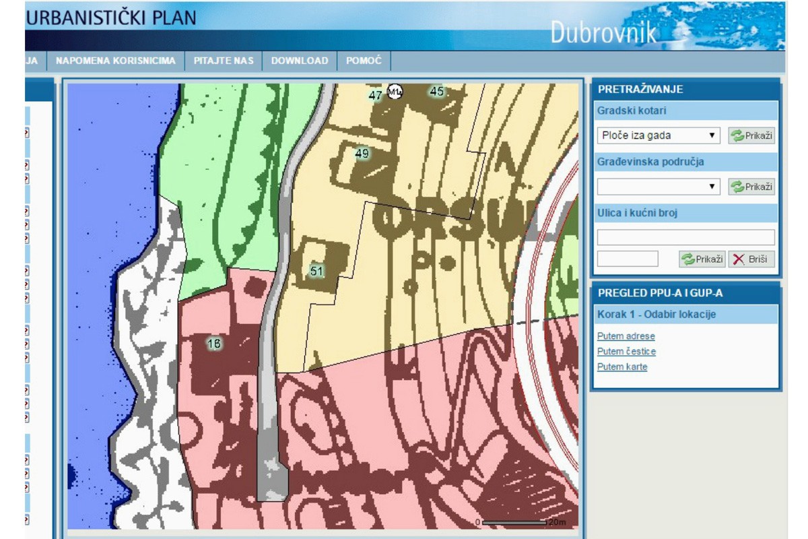Click the Putem adrese link
Image resolution: width=808 pixels, height=539 pixels.
click(626, 336)
